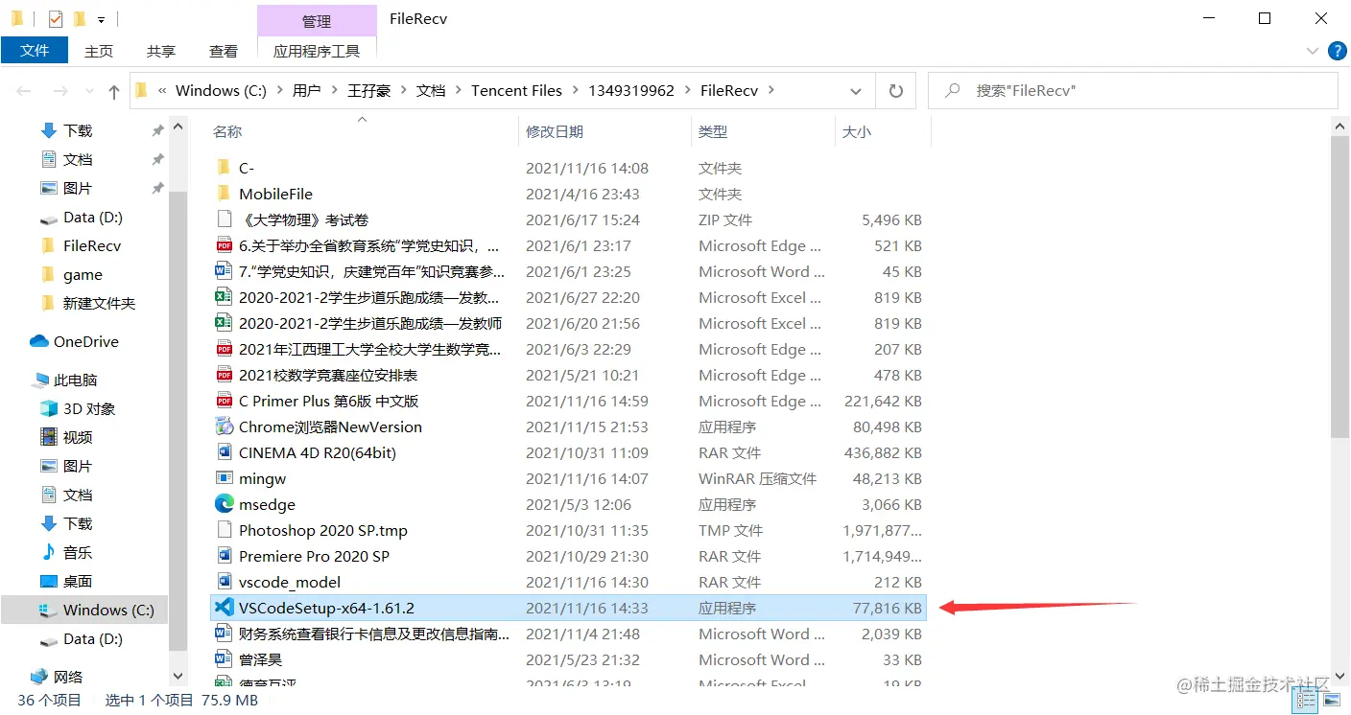Select the VSCodeSetup-x64-1.61.2 installer icon
This screenshot has width=1351, height=715.
point(224,608)
